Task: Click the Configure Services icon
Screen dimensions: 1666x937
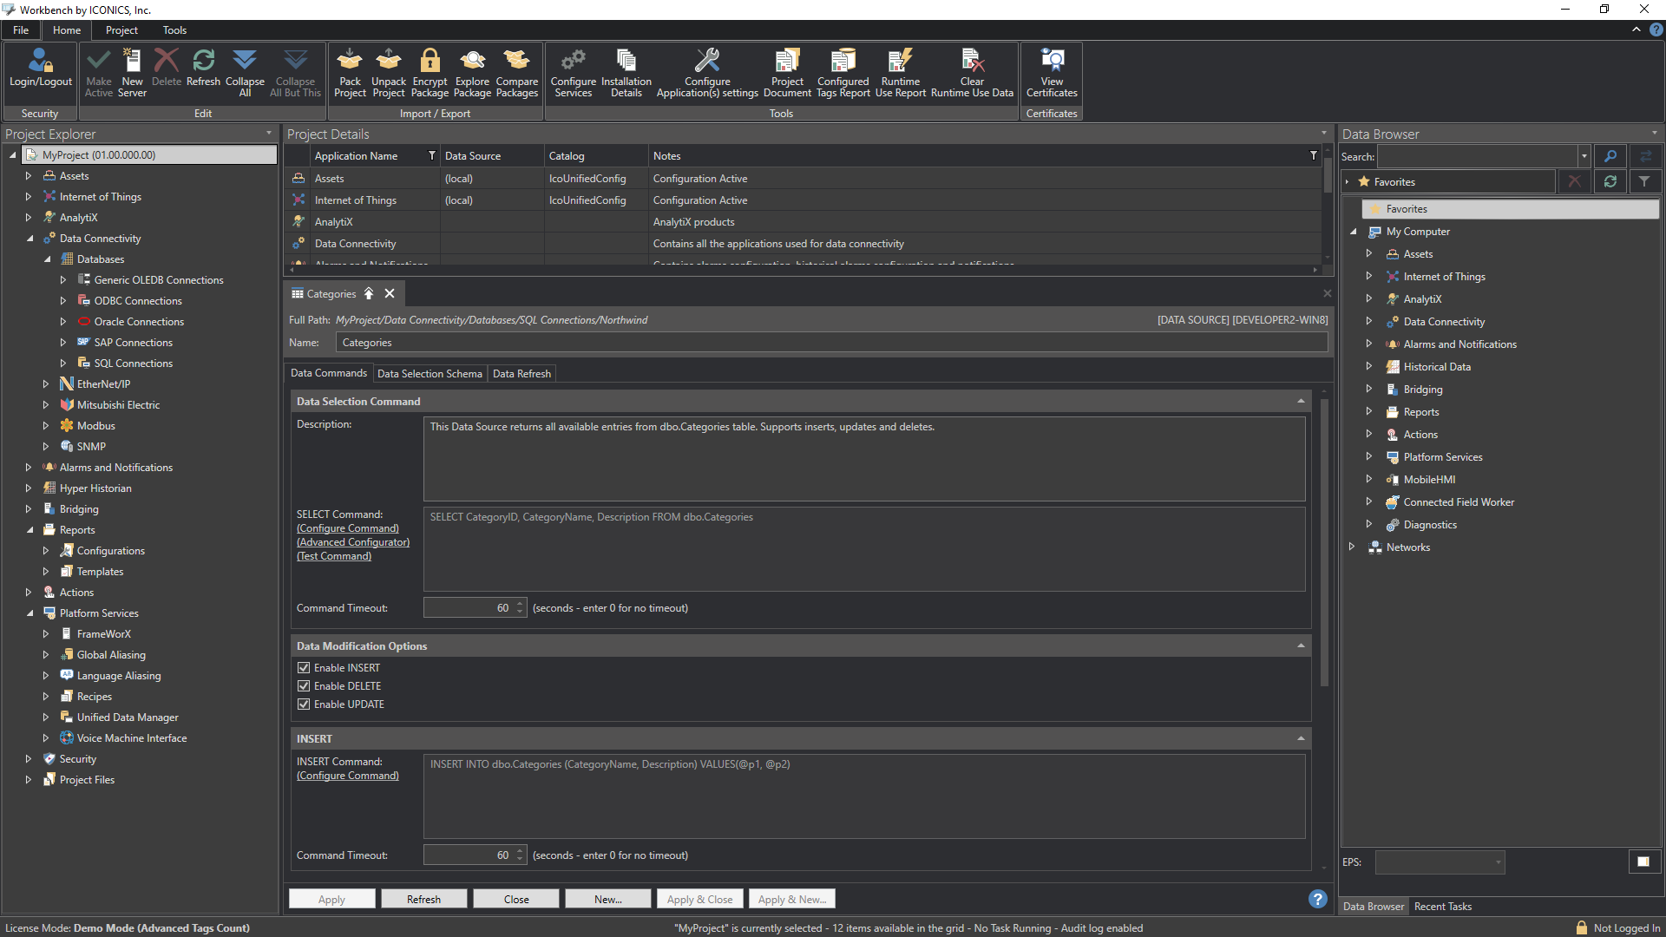Action: click(573, 73)
